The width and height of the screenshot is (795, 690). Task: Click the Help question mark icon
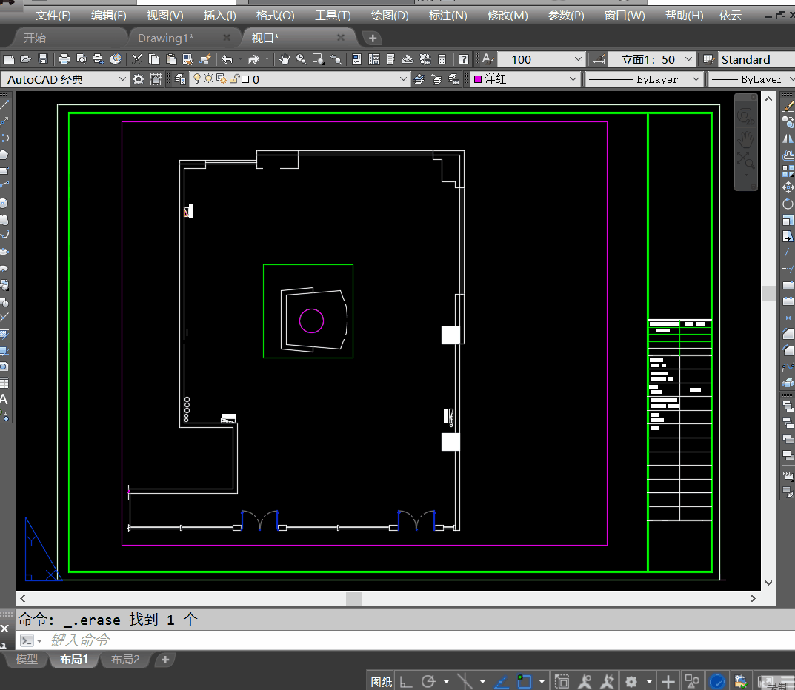tap(463, 59)
